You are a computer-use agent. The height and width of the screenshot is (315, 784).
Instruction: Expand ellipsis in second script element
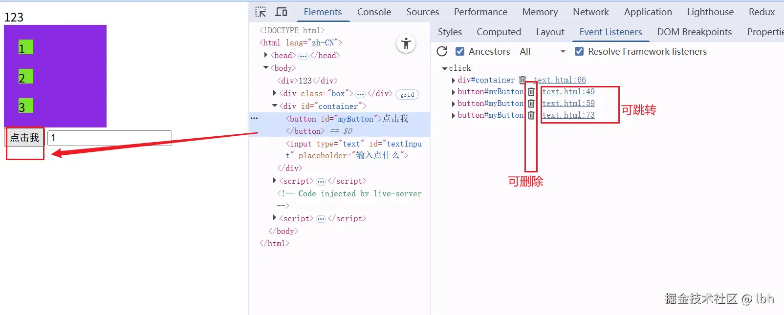pos(321,219)
